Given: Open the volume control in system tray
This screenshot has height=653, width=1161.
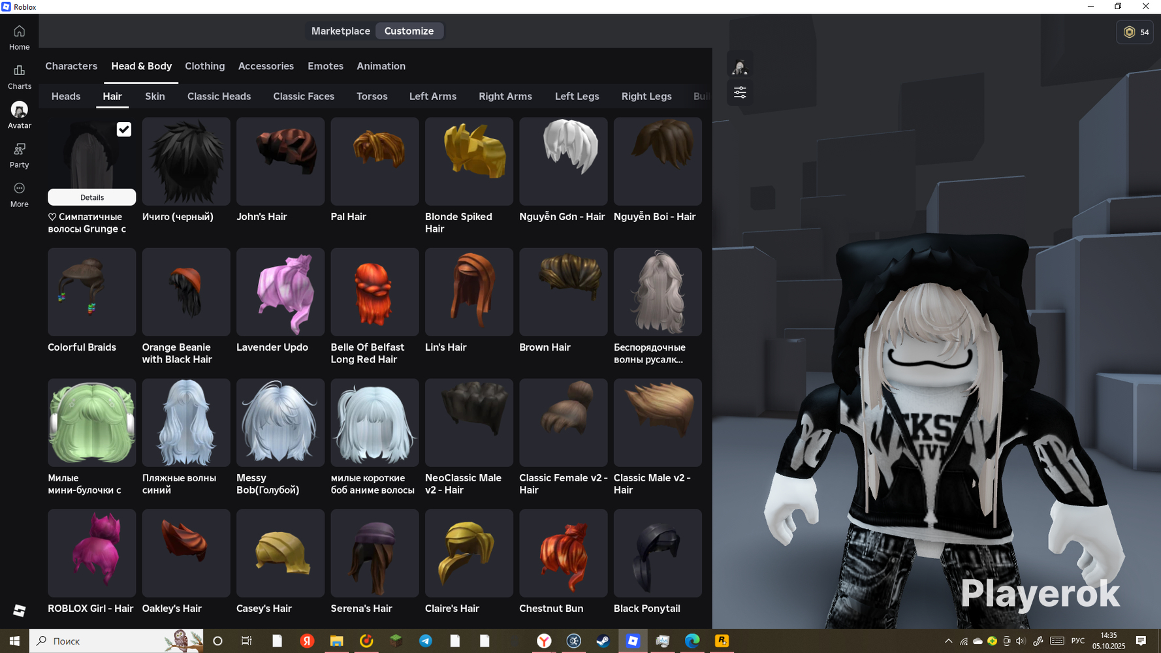Looking at the screenshot, I should tap(1021, 641).
